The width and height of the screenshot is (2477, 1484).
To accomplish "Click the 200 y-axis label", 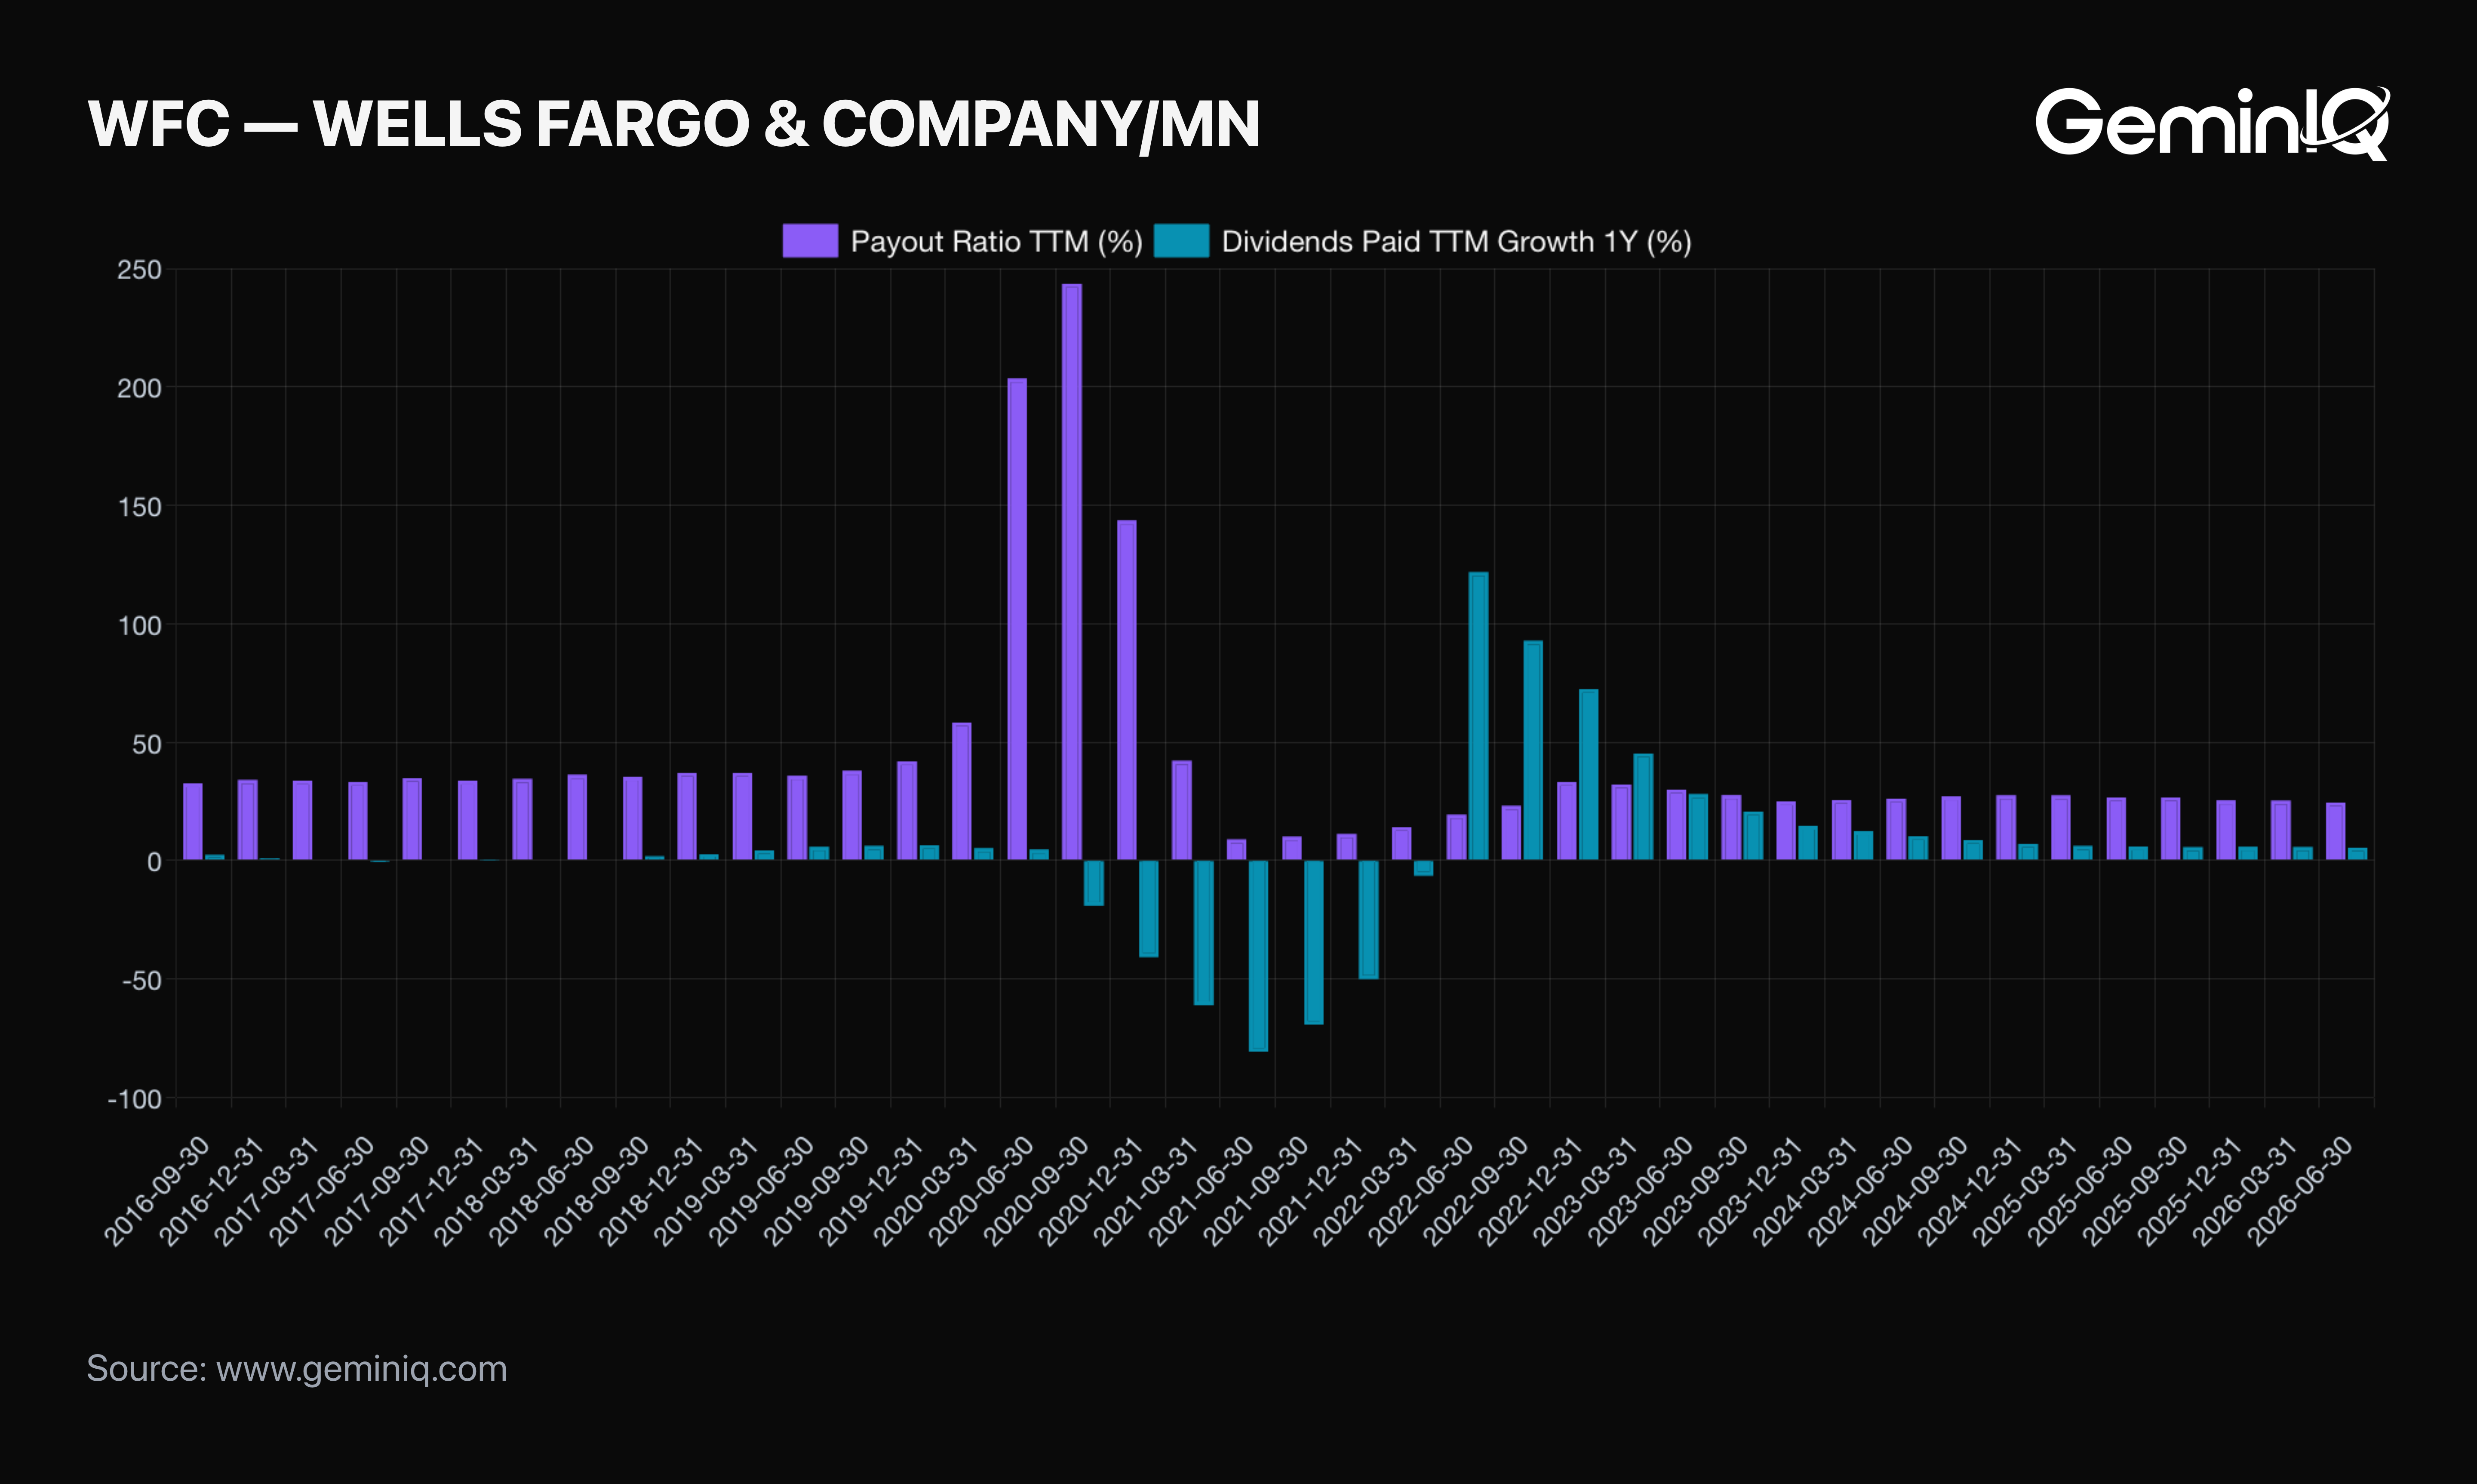I will point(139,388).
